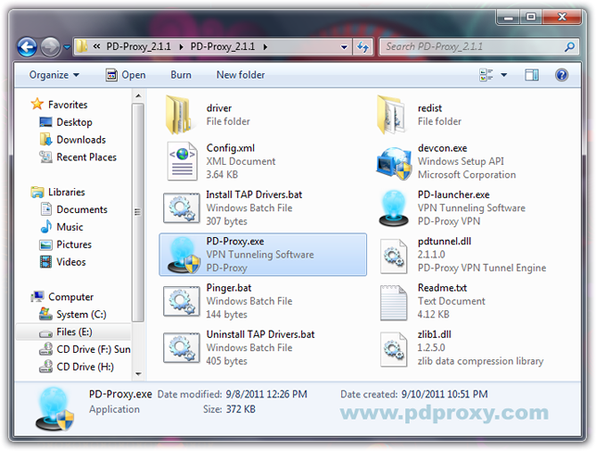Screen dimensions: 596x451
Task: Click the 'Config.xml' file name
Action: click(231, 148)
